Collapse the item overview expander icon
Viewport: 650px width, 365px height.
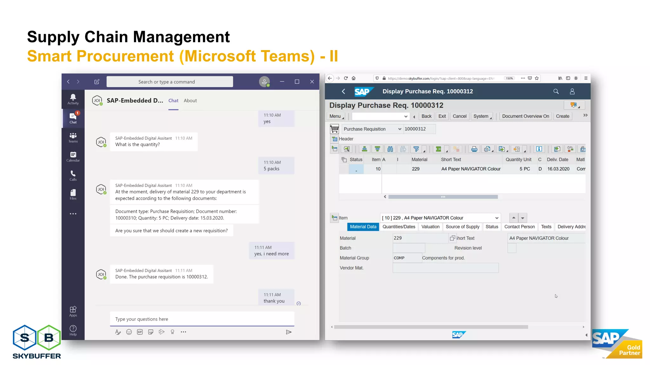click(x=335, y=149)
